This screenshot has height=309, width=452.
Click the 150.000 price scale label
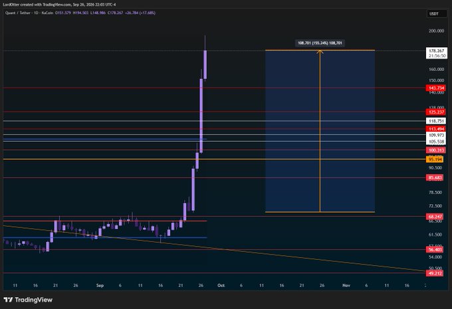point(437,80)
